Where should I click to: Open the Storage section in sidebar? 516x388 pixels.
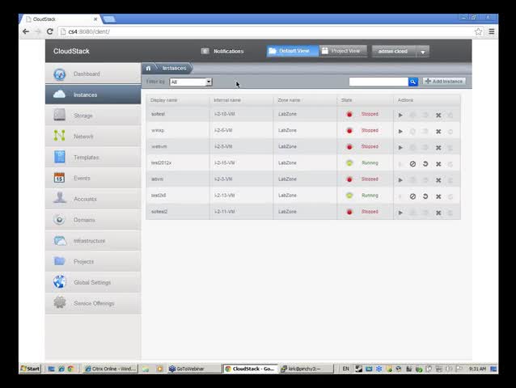[93, 116]
